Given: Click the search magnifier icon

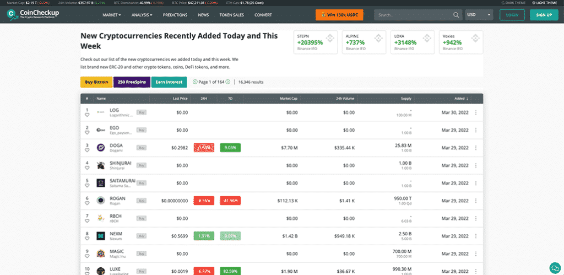Looking at the screenshot, I should click(456, 15).
